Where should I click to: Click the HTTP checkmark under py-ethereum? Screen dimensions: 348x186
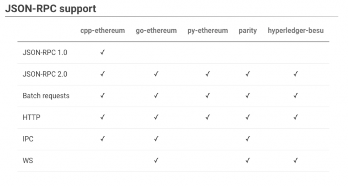208,117
